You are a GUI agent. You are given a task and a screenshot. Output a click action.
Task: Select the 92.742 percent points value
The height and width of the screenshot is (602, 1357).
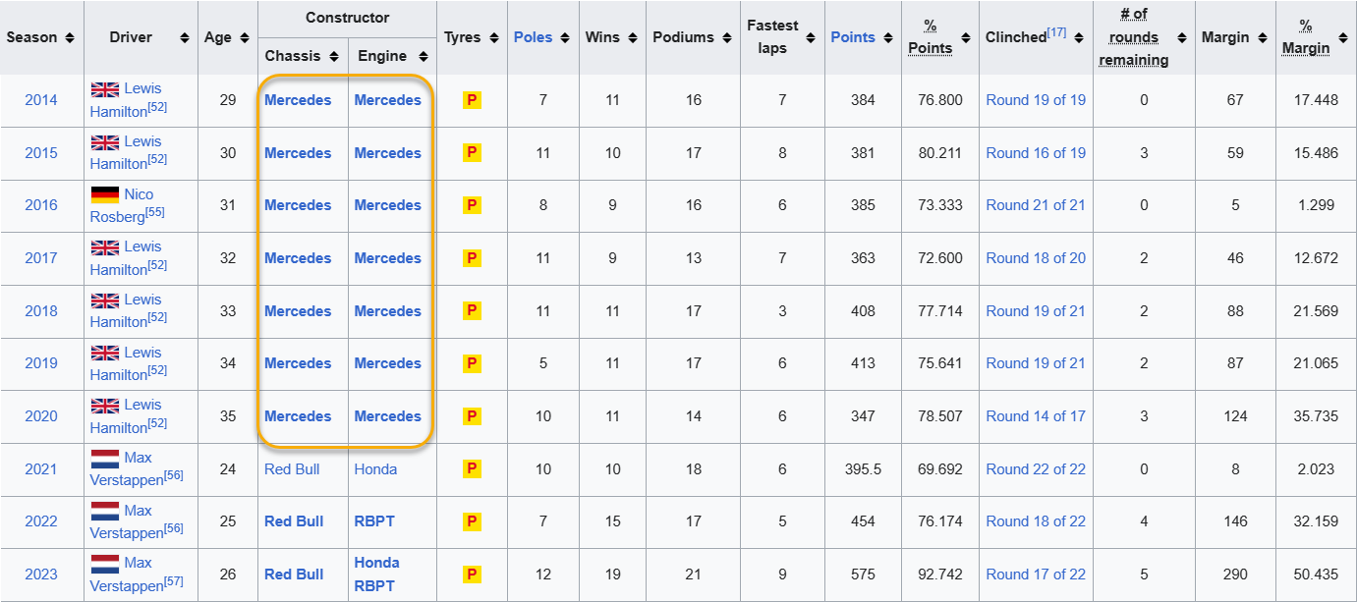pos(940,575)
